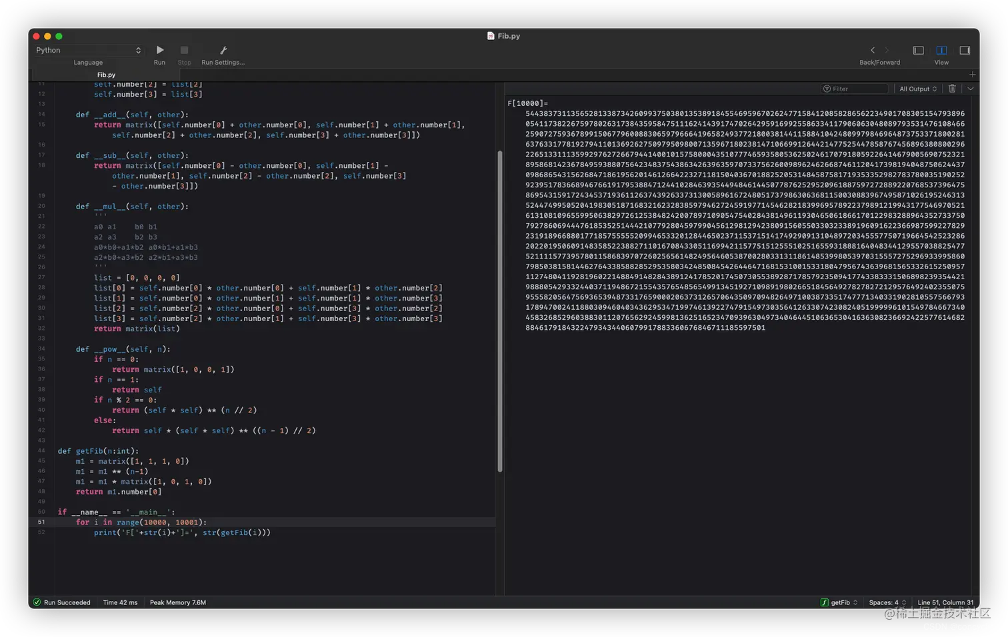Click the 'def __mul__(self, other):' line

tap(132, 207)
